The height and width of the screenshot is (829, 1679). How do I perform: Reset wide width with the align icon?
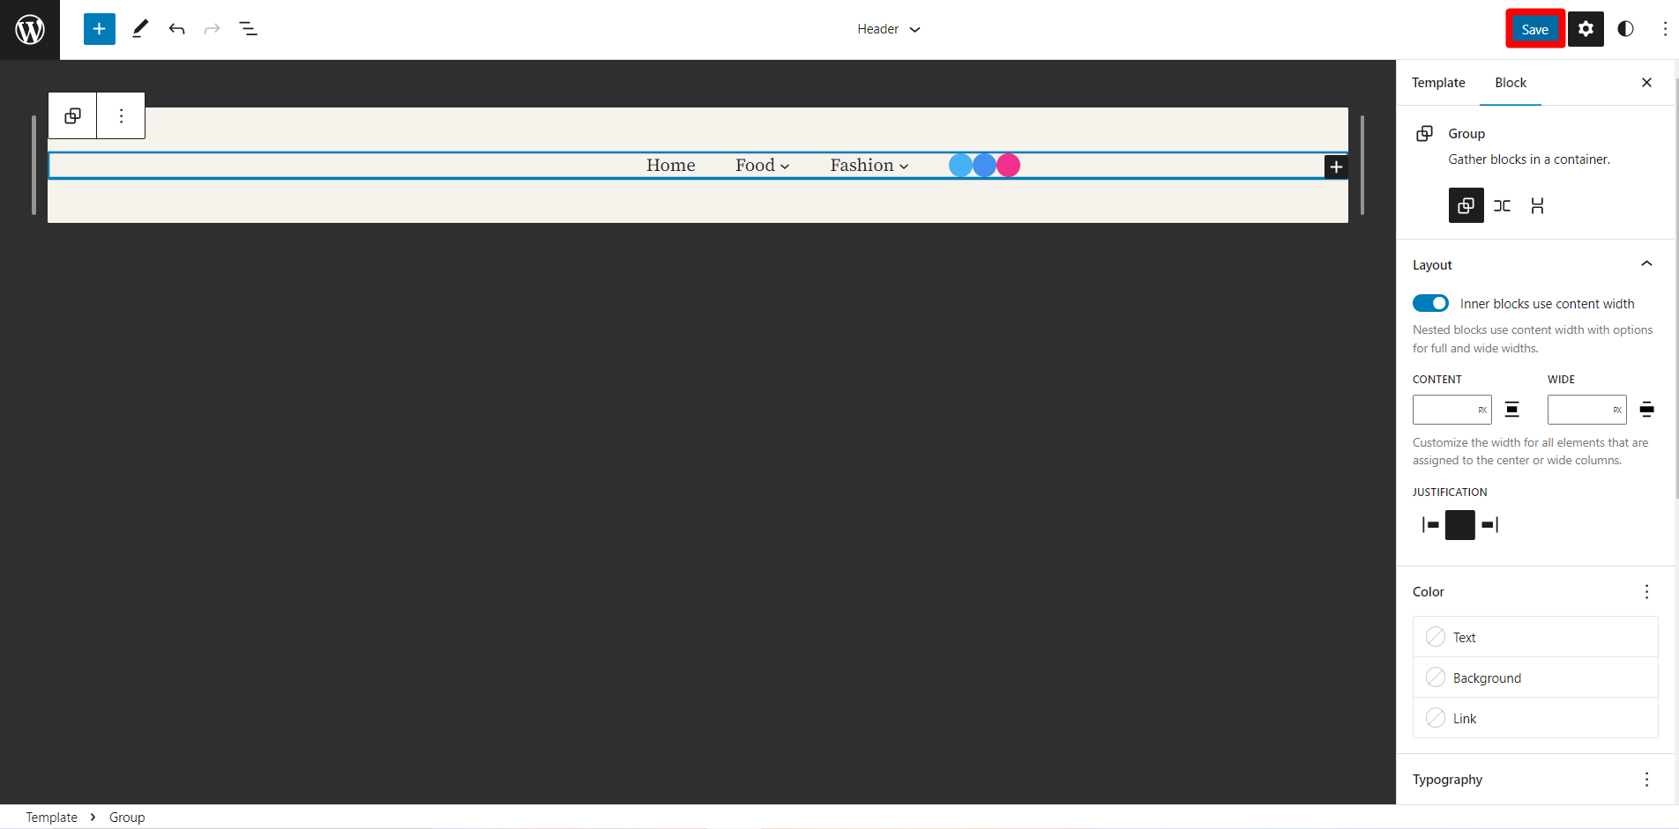pos(1646,409)
